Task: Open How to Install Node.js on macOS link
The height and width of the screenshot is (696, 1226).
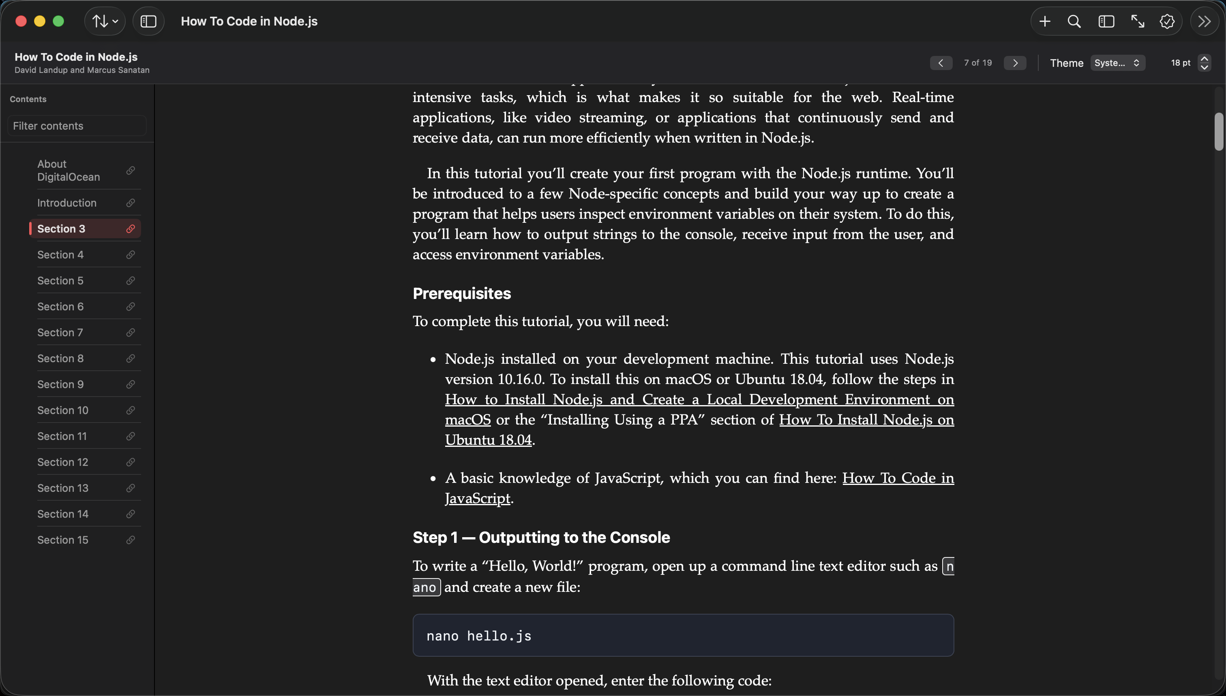Action: click(x=699, y=399)
